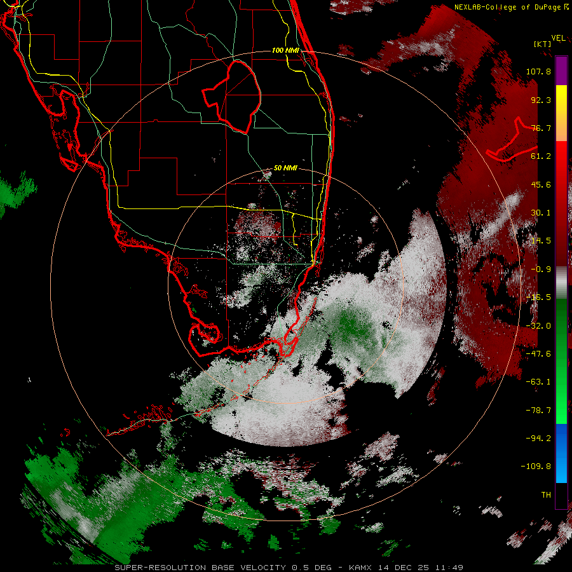The height and width of the screenshot is (572, 572).
Task: Click the 76.7 value on velocity scale
Action: pos(541,128)
